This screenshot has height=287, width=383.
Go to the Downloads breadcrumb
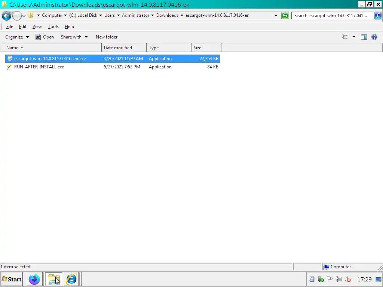pyautogui.click(x=167, y=15)
